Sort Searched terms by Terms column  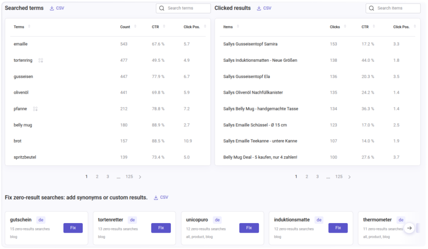pyautogui.click(x=29, y=26)
